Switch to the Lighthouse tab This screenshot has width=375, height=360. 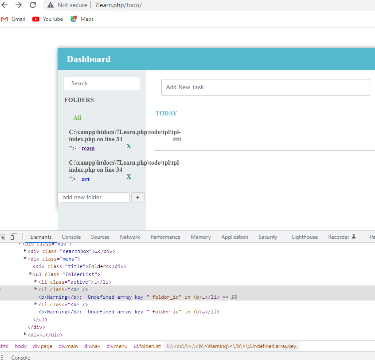(305, 237)
